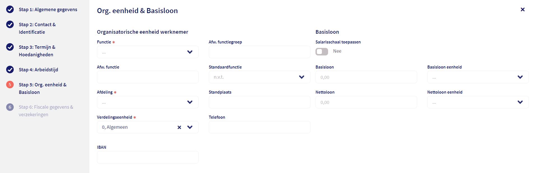
Task: Click the Step 3 checkmark icon
Action: point(10,47)
